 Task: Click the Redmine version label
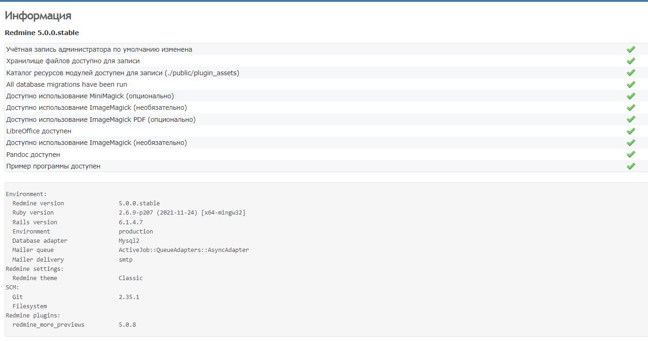38,203
